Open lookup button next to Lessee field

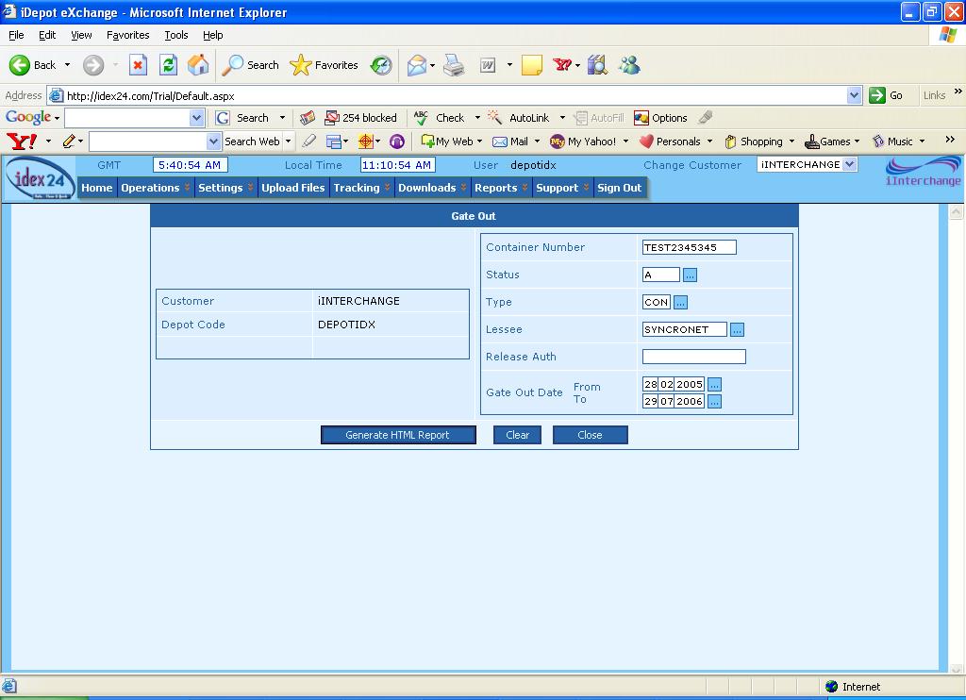click(x=737, y=329)
